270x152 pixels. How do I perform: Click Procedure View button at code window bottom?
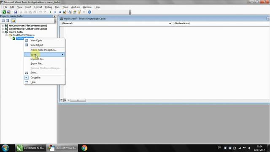point(62,100)
